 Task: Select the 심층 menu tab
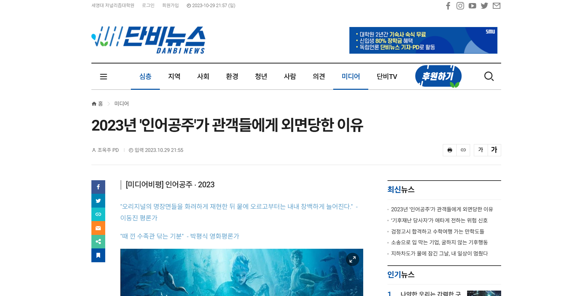pos(145,77)
